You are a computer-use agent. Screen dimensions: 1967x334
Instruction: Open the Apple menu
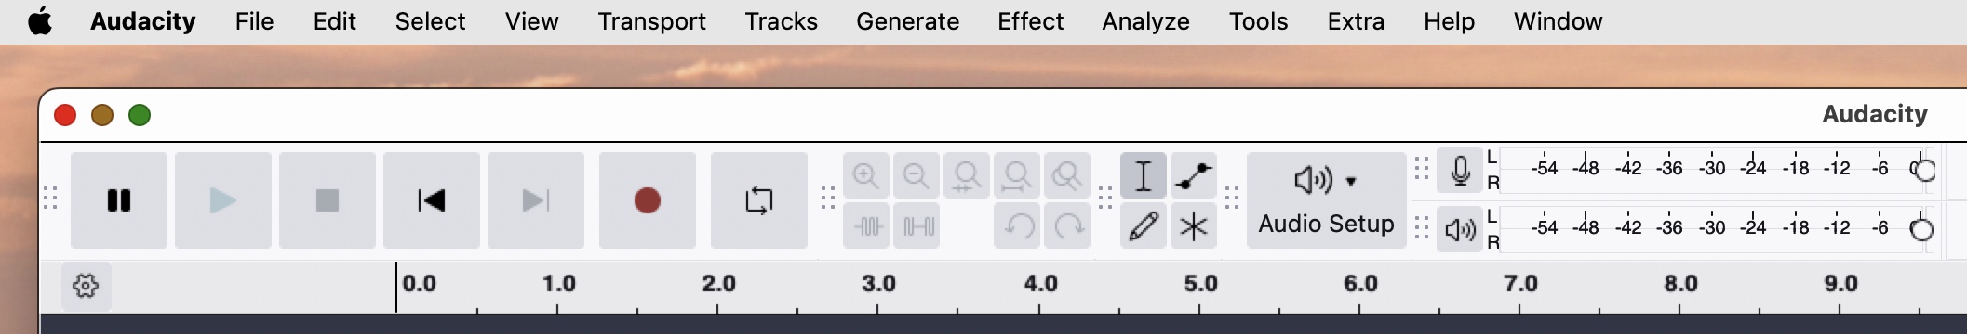[40, 21]
